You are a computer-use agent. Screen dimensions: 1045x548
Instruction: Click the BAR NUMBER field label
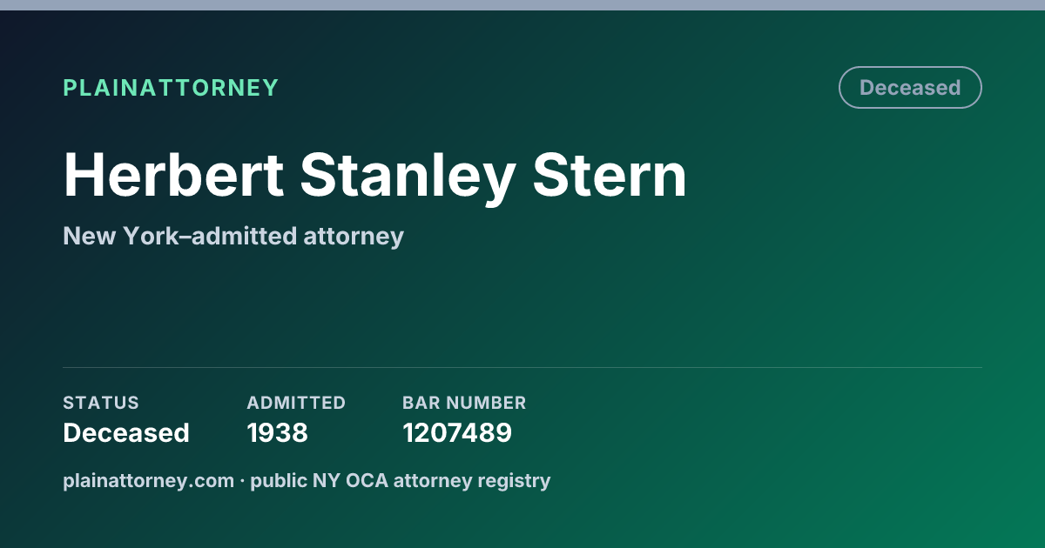click(x=464, y=403)
